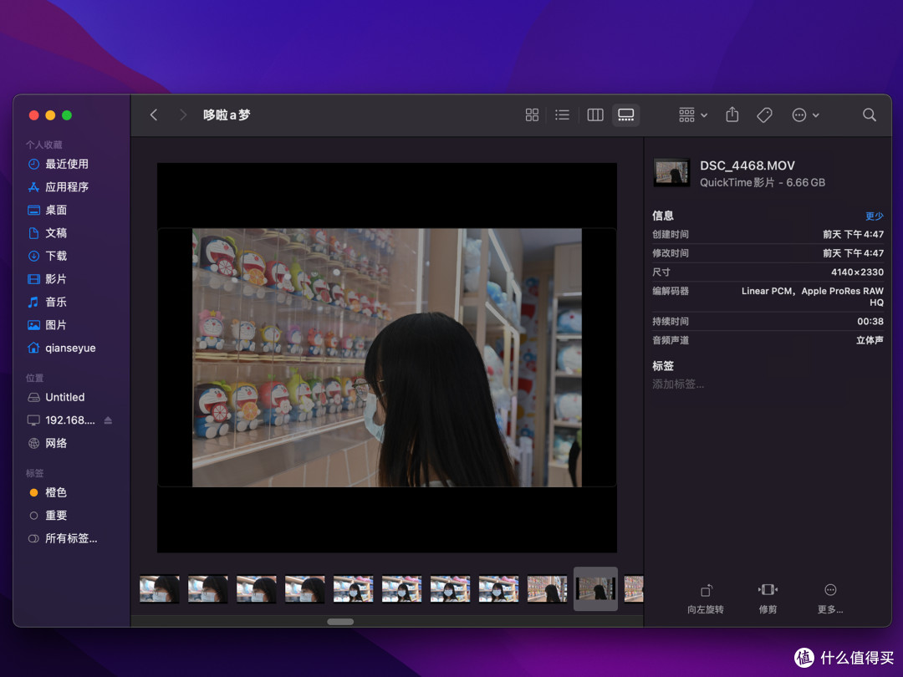The height and width of the screenshot is (677, 903).
Task: Select gallery view mode
Action: pyautogui.click(x=626, y=115)
